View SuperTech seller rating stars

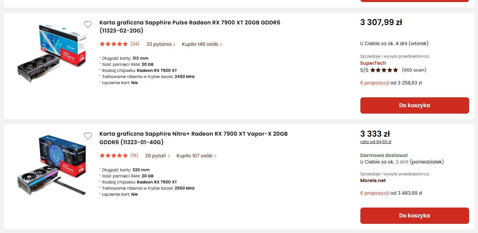[x=384, y=70]
